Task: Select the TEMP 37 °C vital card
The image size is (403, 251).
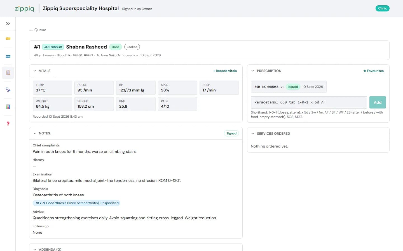Action: coord(52,88)
